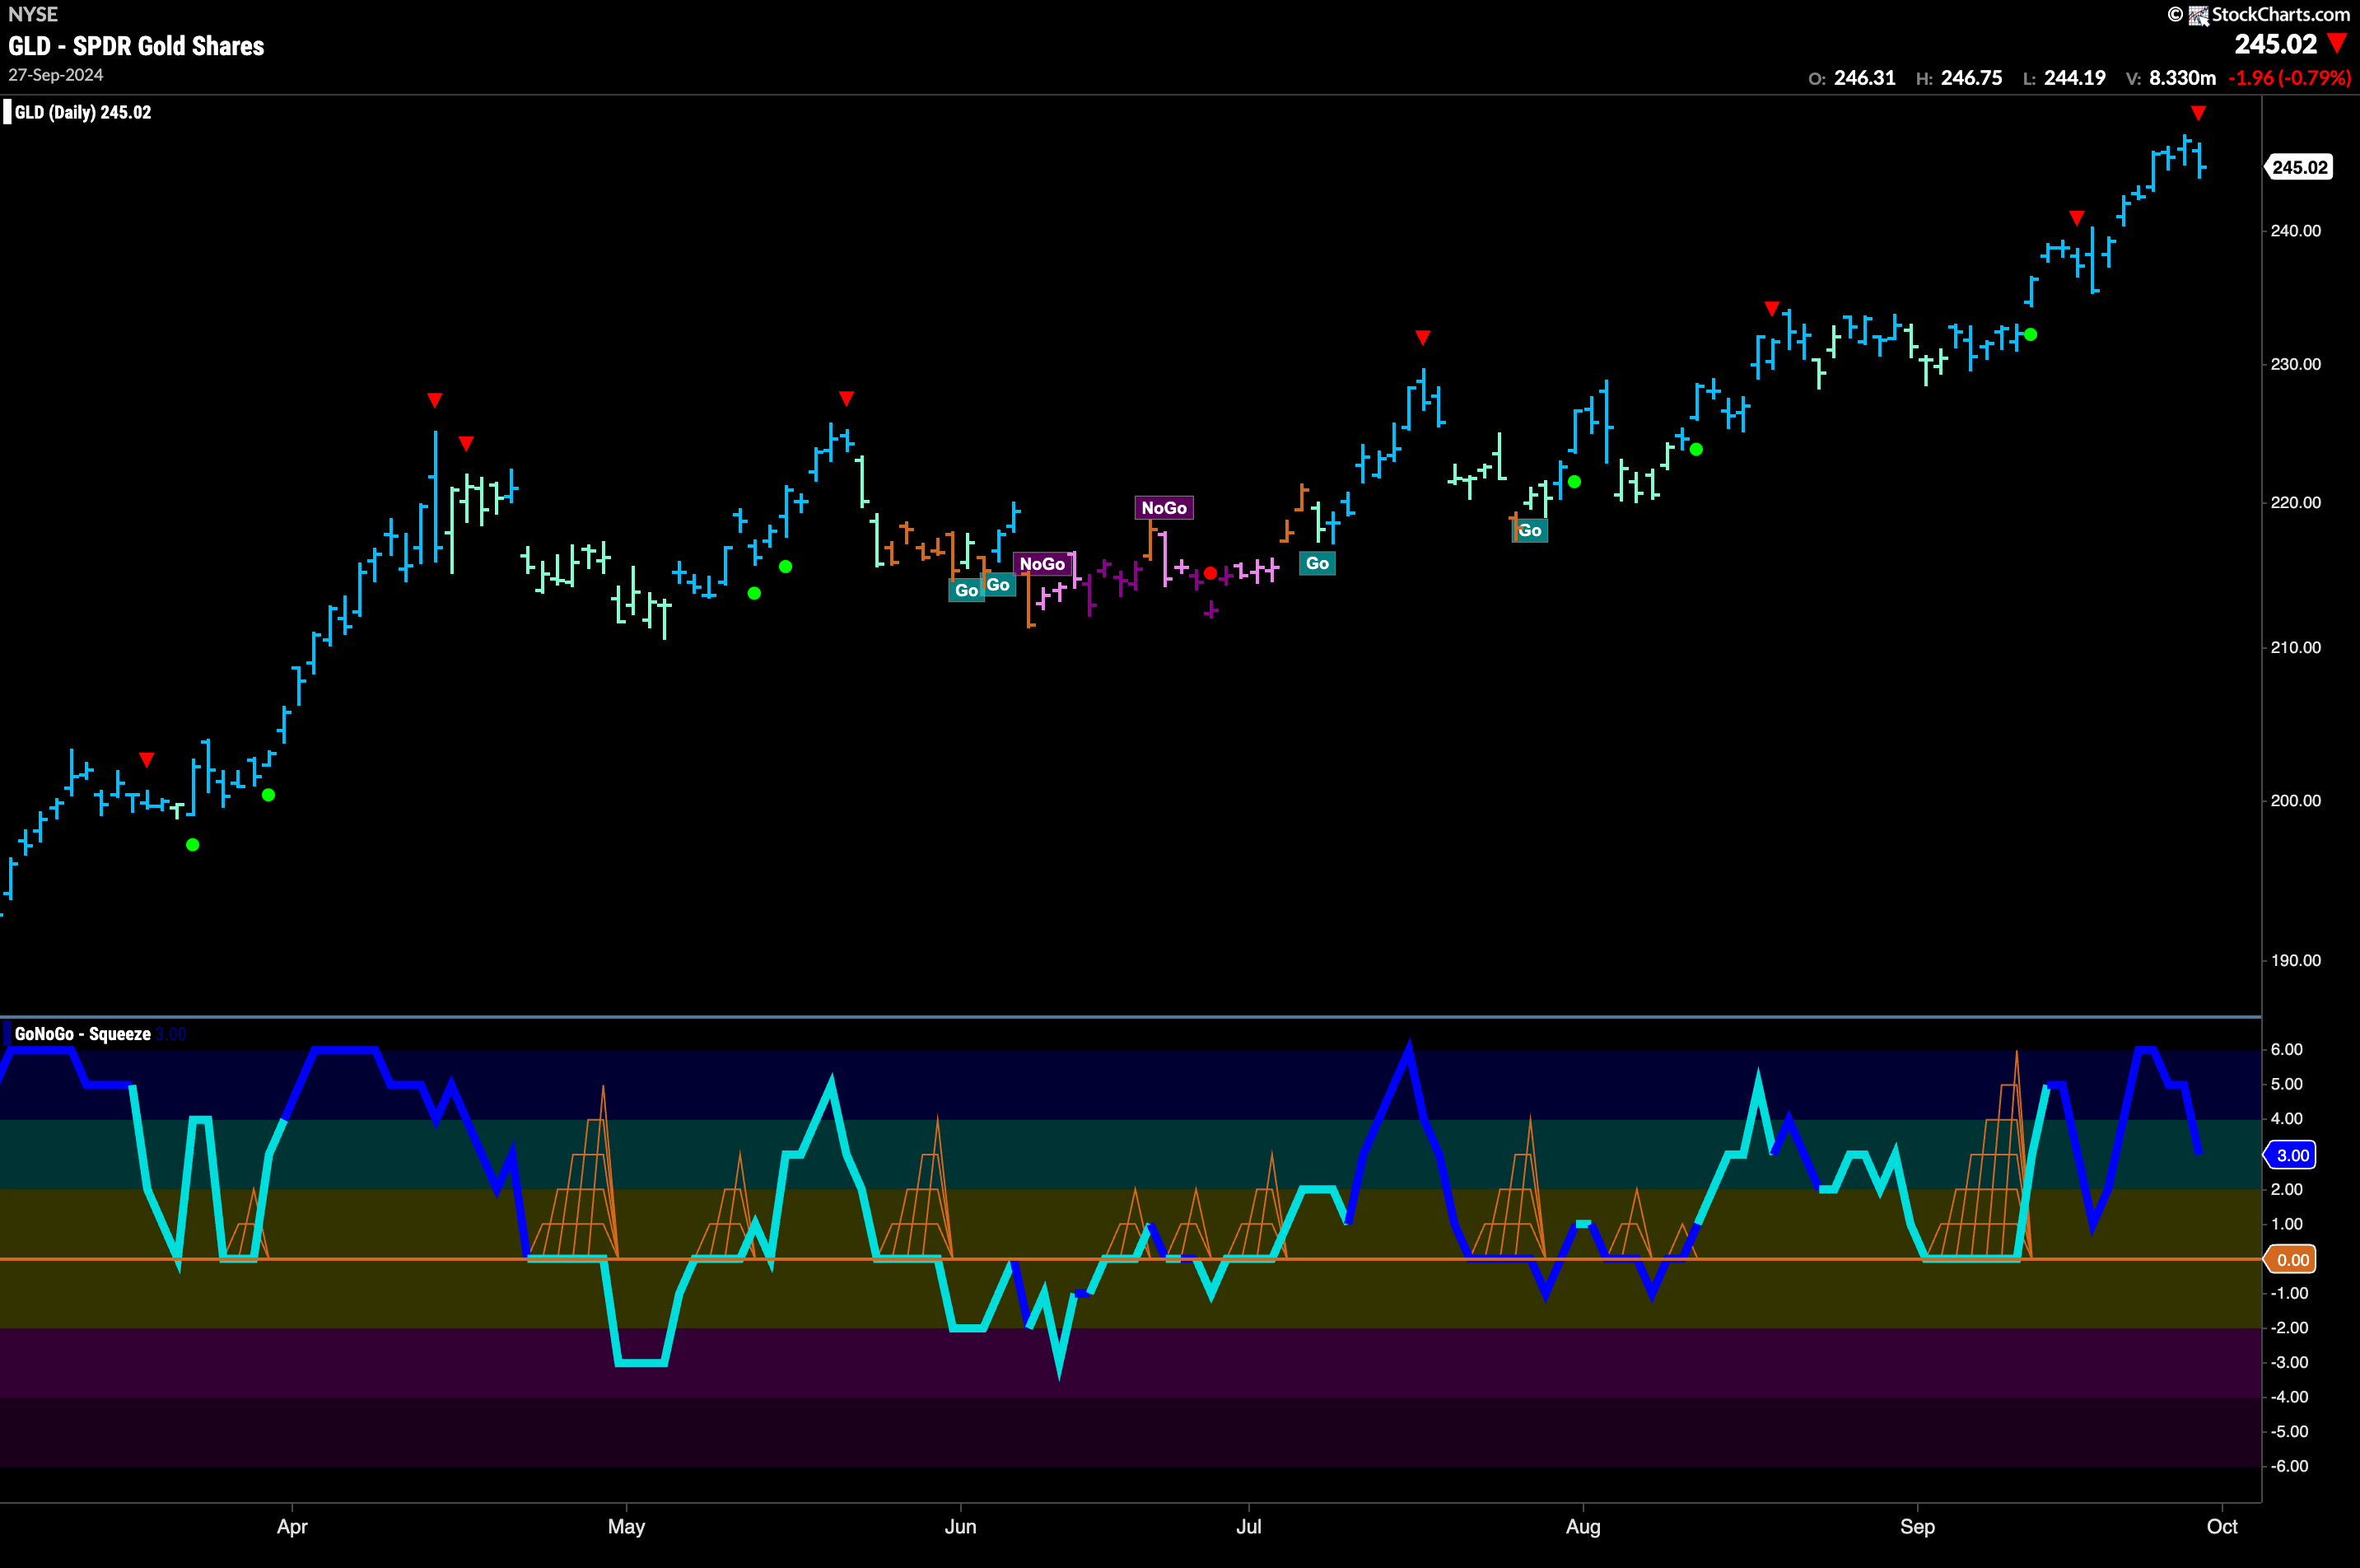
Task: Click the change value -1.96 (-0.79%)
Action: point(2289,78)
